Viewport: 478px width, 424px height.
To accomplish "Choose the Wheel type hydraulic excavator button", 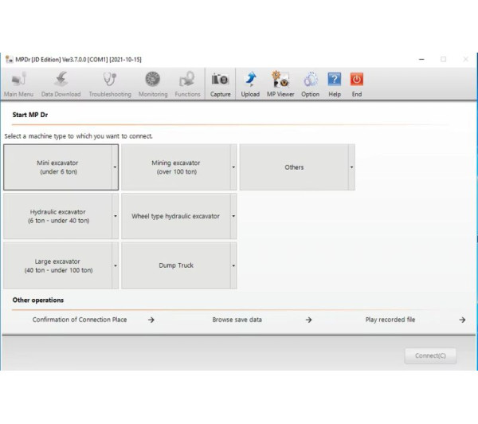I will point(175,216).
